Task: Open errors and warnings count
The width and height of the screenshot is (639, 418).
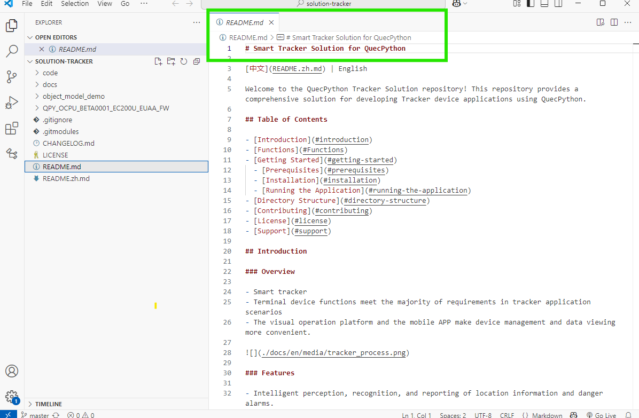Action: [81, 415]
